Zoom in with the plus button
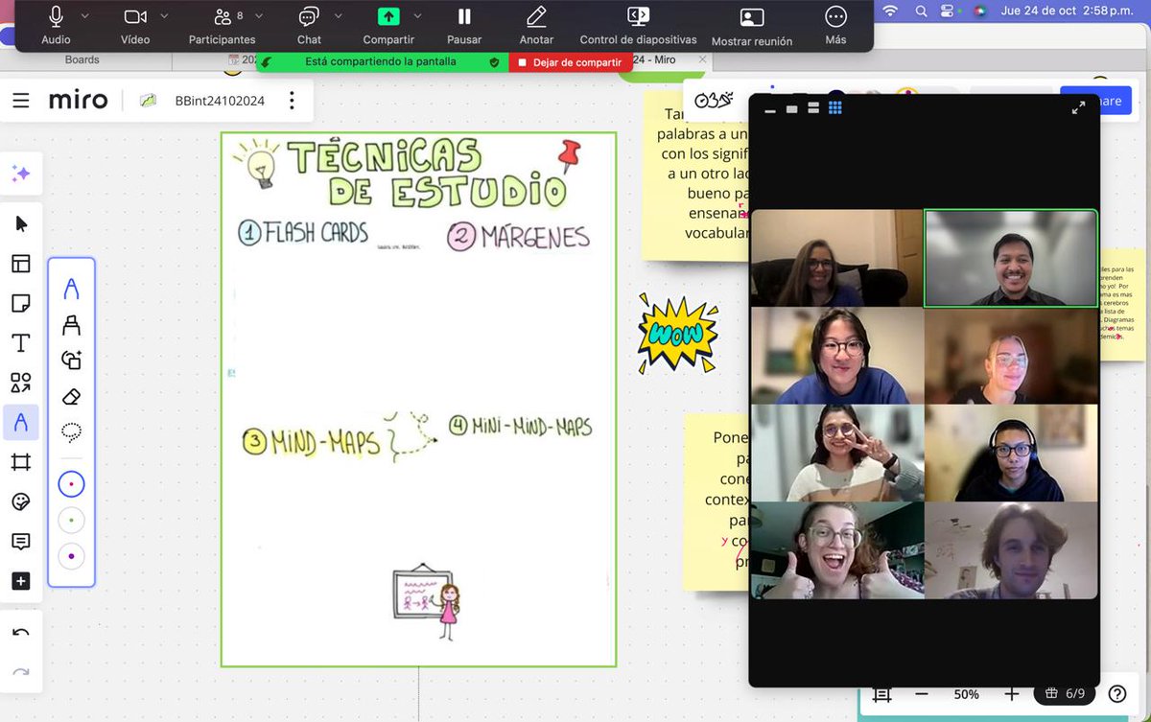Image resolution: width=1151 pixels, height=722 pixels. pyautogui.click(x=1011, y=694)
